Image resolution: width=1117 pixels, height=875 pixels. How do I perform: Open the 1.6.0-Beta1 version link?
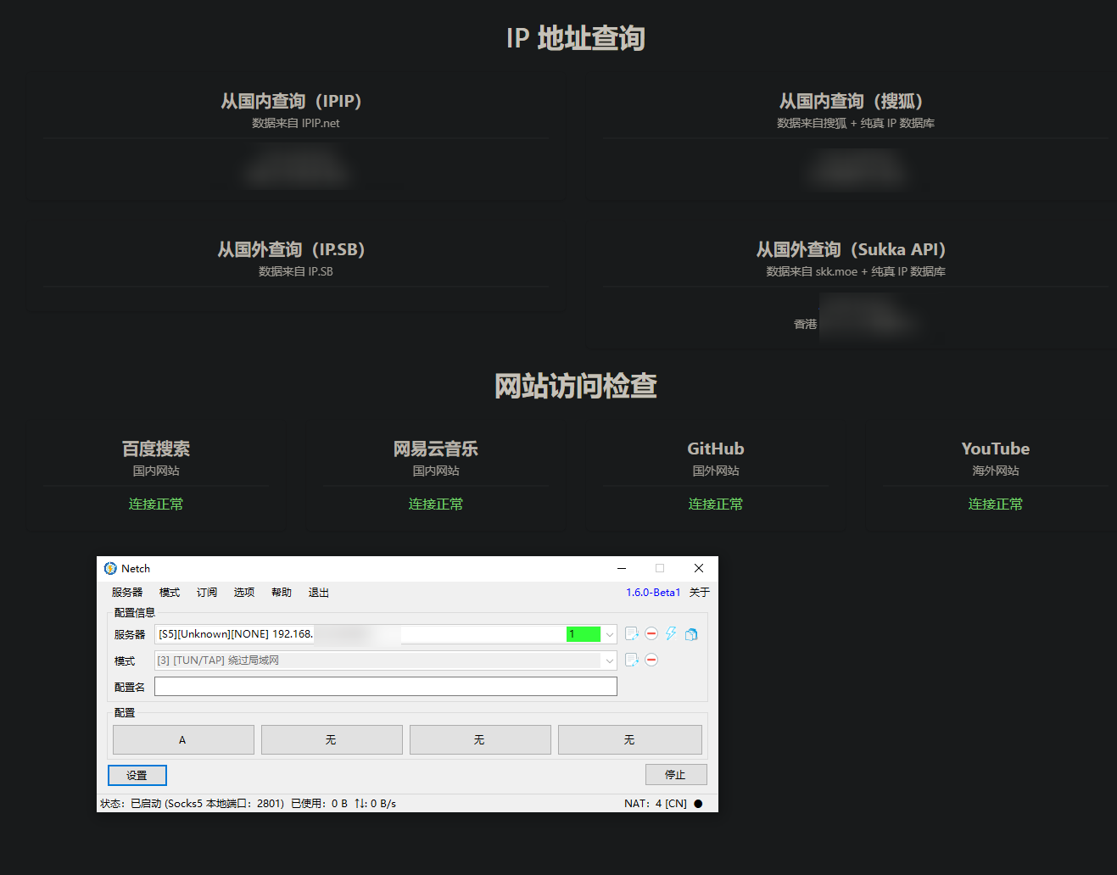tap(653, 592)
